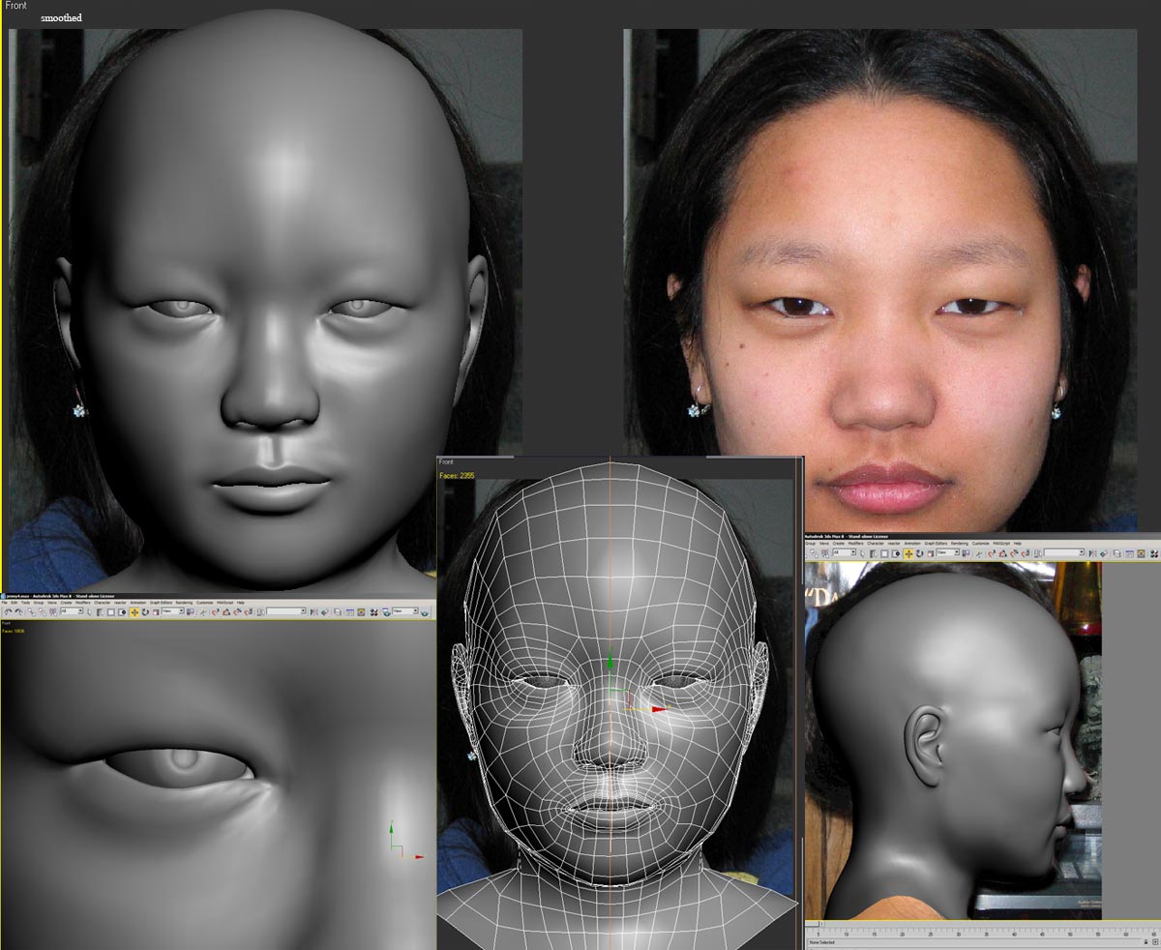Open Schematic View in jenny4.max window
Image resolution: width=1161 pixels, height=950 pixels.
tap(361, 612)
